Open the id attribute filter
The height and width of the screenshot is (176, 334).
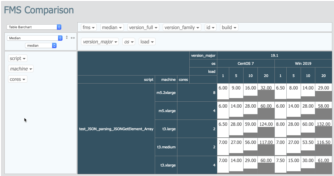tap(210, 27)
